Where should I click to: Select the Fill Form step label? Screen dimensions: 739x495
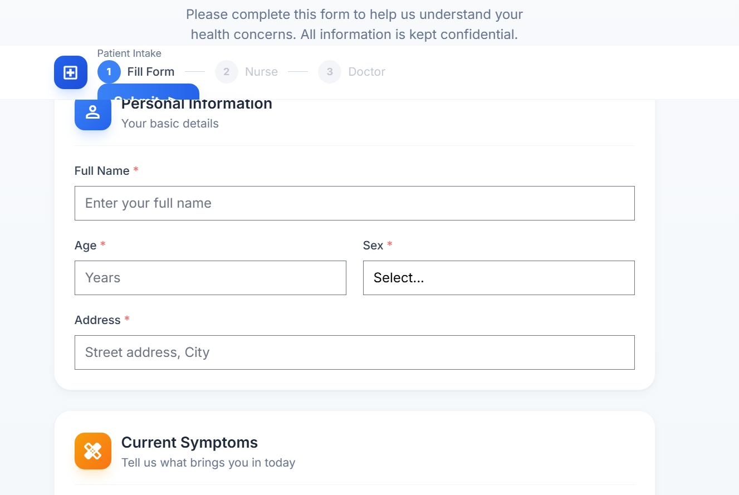[x=151, y=72]
